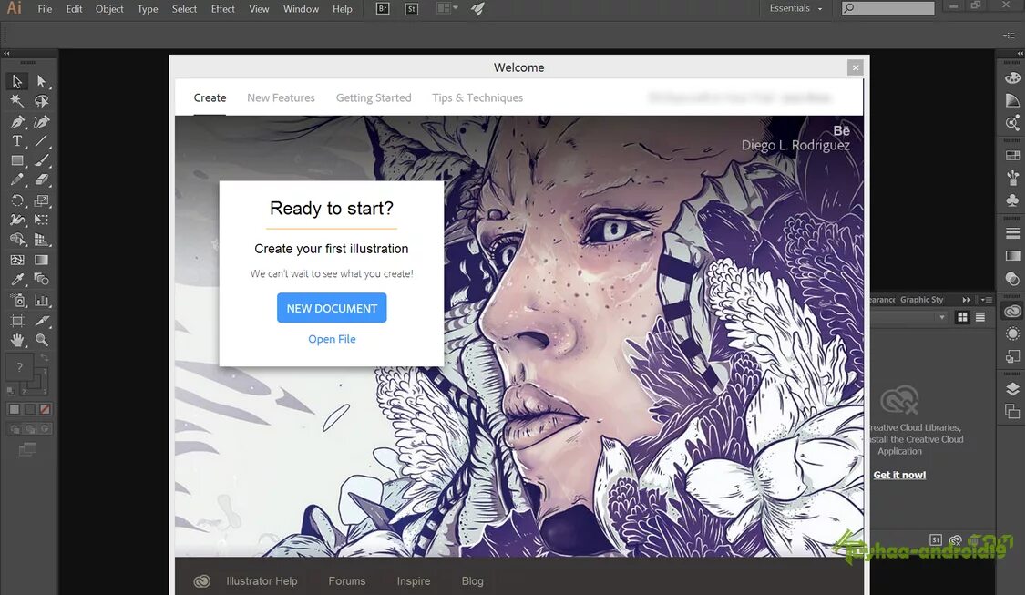Pick the Eyedropper tool
The width and height of the screenshot is (1026, 595).
pyautogui.click(x=17, y=280)
